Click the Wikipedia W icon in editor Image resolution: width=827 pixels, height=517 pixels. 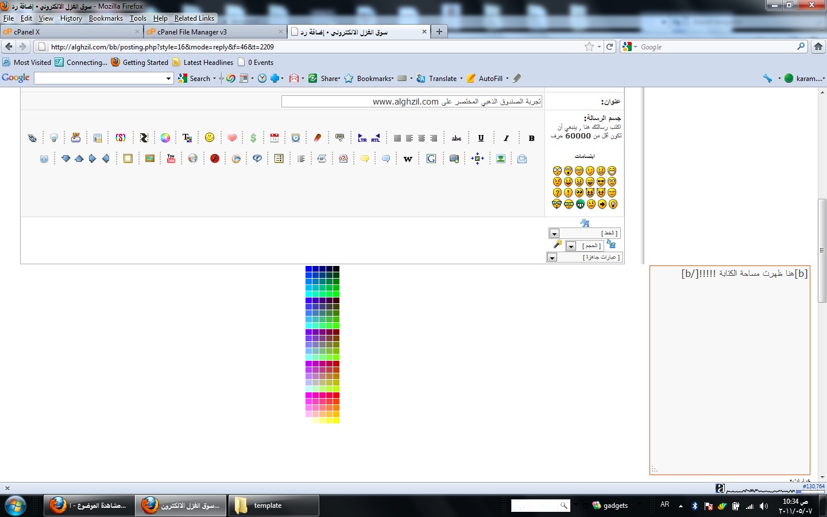408,159
